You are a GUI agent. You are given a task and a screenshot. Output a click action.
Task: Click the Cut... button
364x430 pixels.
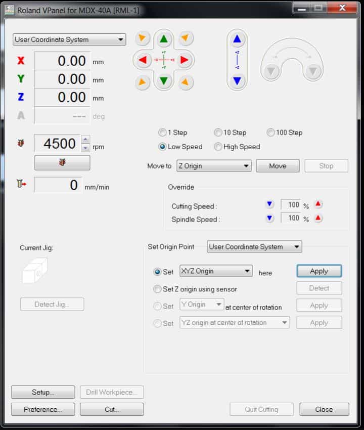[112, 409]
